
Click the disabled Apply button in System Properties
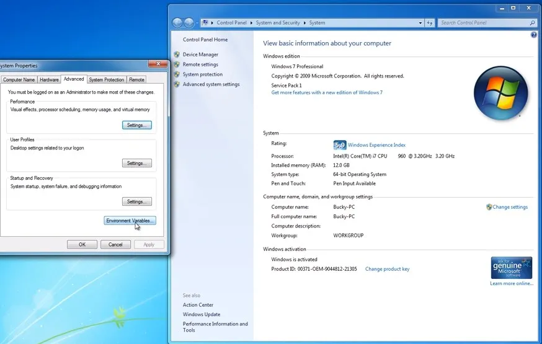pyautogui.click(x=149, y=245)
